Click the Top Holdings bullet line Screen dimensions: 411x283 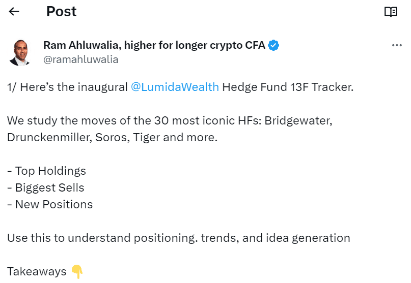[x=47, y=171]
